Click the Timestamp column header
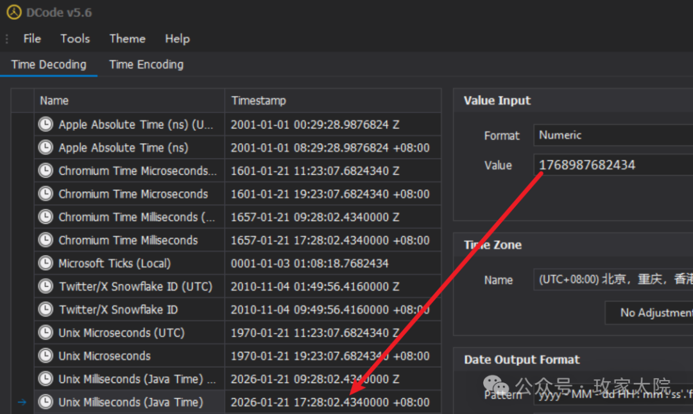693x414 pixels. pyautogui.click(x=333, y=100)
